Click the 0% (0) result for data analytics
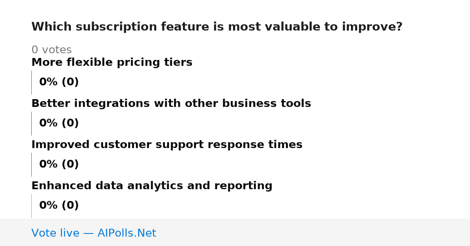 [59, 206]
